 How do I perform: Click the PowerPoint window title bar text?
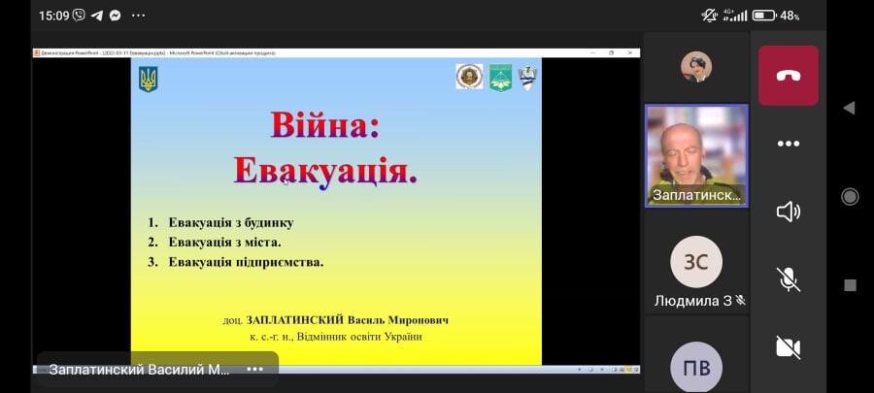pos(157,52)
